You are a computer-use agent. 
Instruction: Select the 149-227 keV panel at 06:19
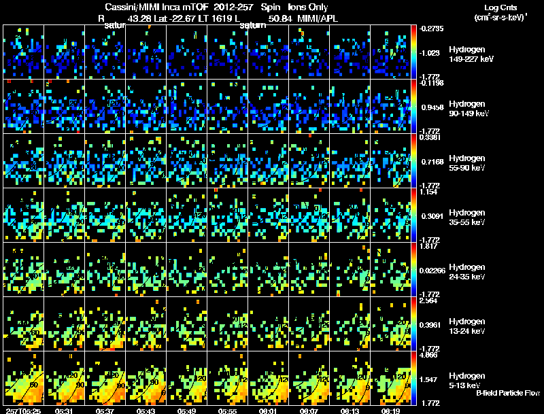pos(390,52)
